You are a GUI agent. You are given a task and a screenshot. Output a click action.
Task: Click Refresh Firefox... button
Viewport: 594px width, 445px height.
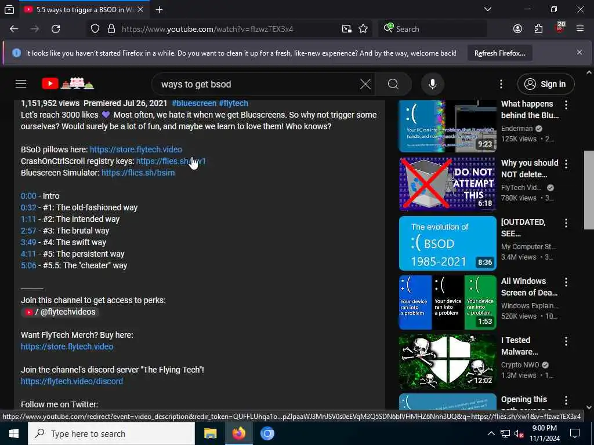[x=499, y=53]
